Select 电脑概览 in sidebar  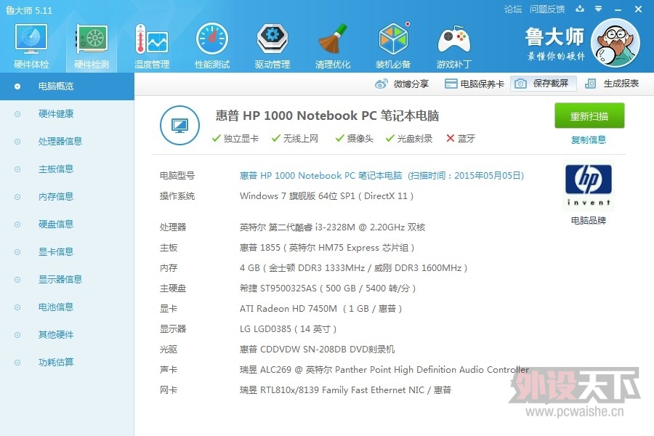(67, 86)
